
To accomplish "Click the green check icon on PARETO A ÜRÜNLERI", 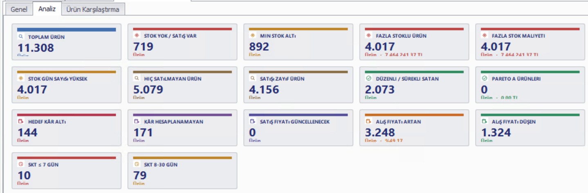I will point(485,79).
